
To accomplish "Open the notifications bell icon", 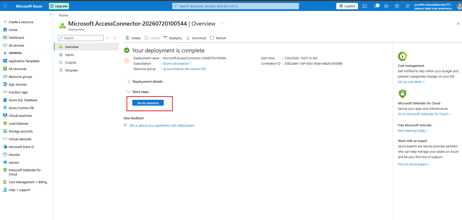I will (376, 6).
